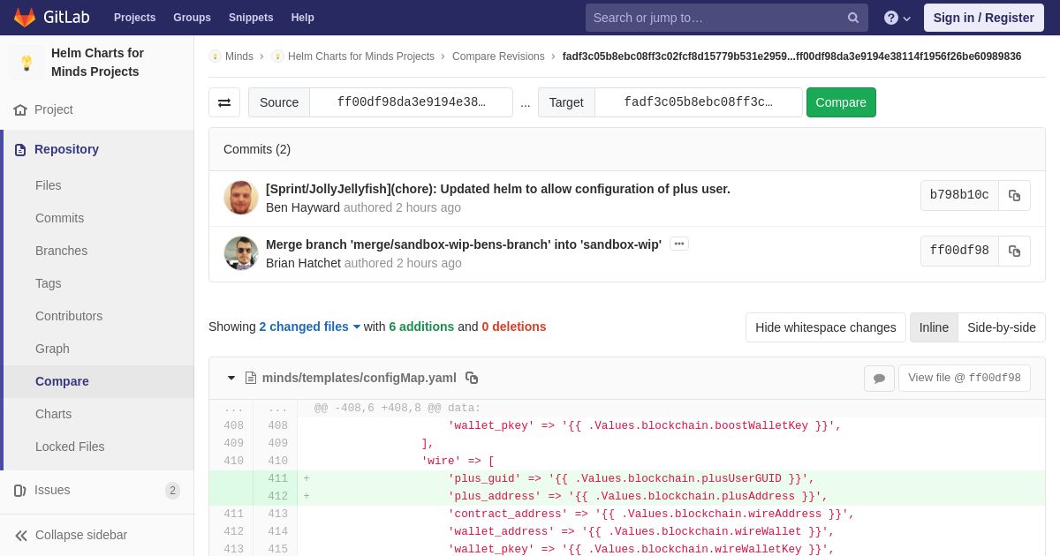Click new line number 412 in diff
This screenshot has width=1060, height=556.
point(278,496)
